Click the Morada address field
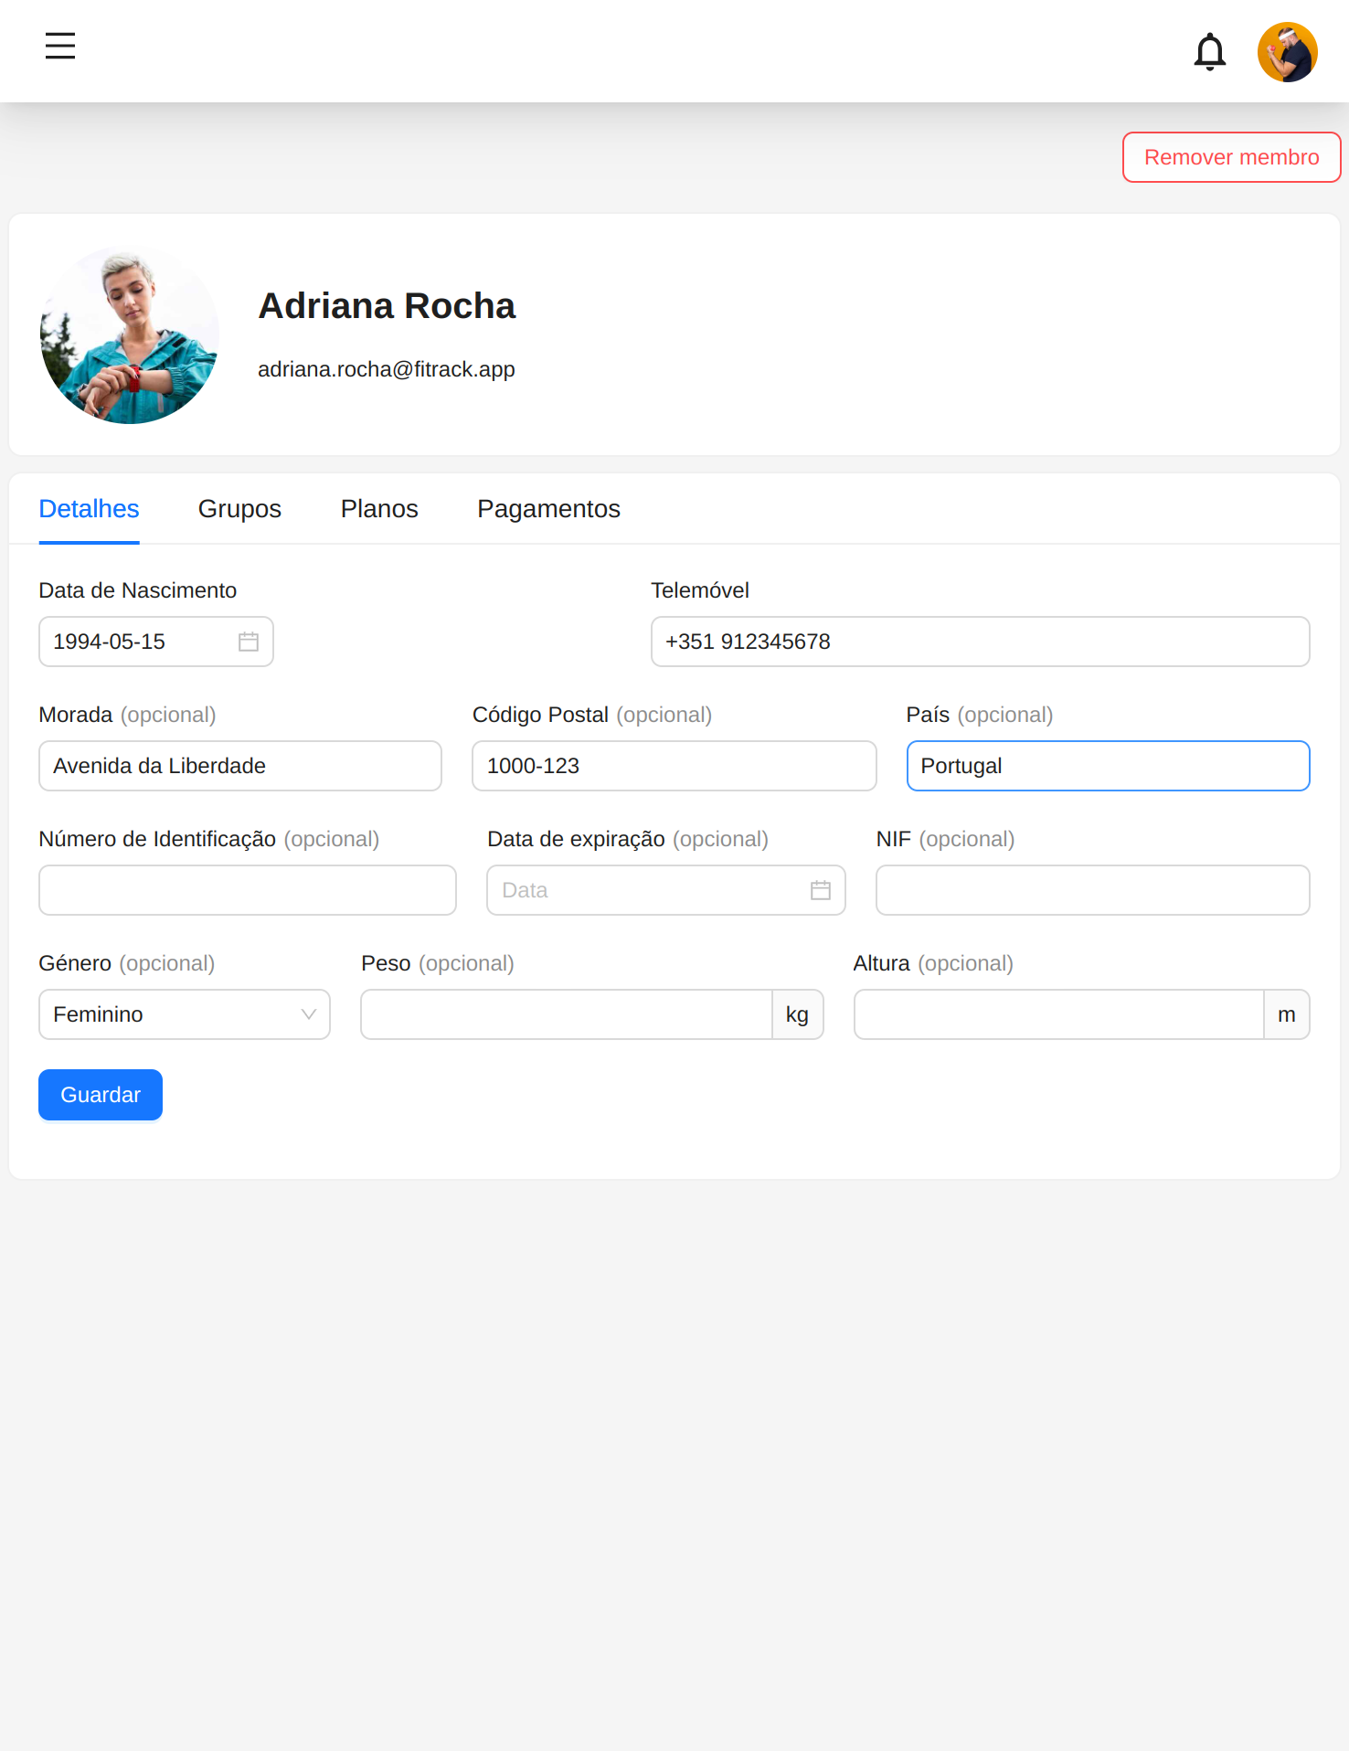Viewport: 1349px width, 1751px height. pyautogui.click(x=239, y=766)
